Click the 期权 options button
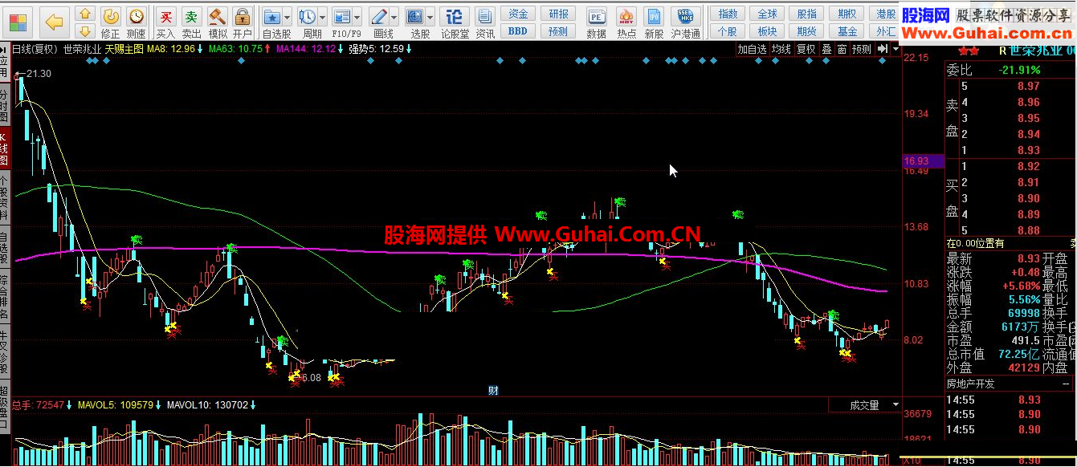 (x=847, y=14)
